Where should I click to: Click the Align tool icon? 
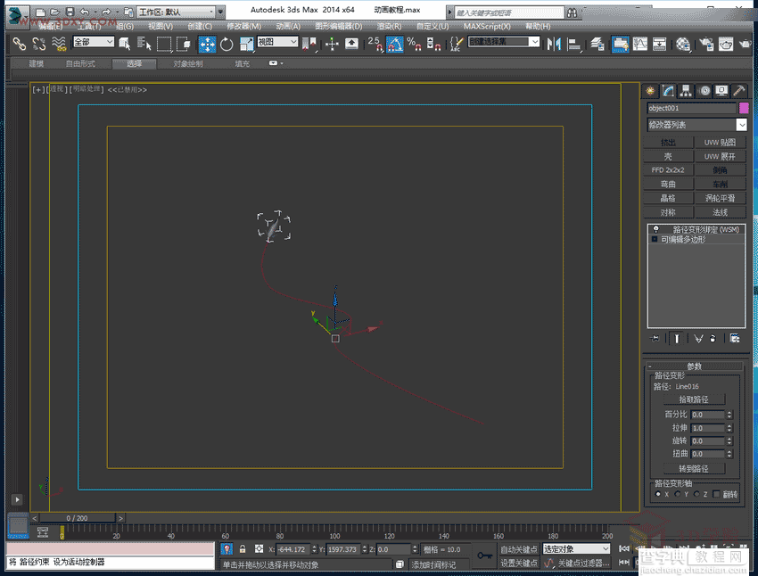click(x=573, y=44)
